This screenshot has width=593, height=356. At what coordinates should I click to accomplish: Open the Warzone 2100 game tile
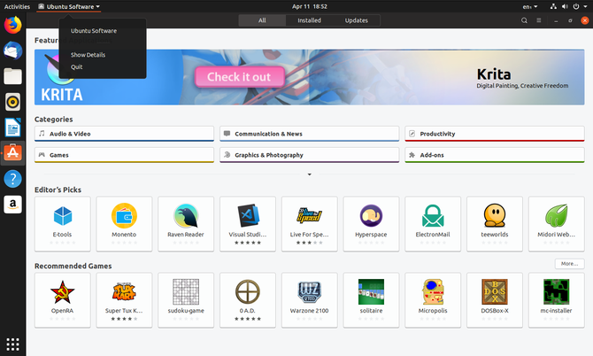[310, 300]
